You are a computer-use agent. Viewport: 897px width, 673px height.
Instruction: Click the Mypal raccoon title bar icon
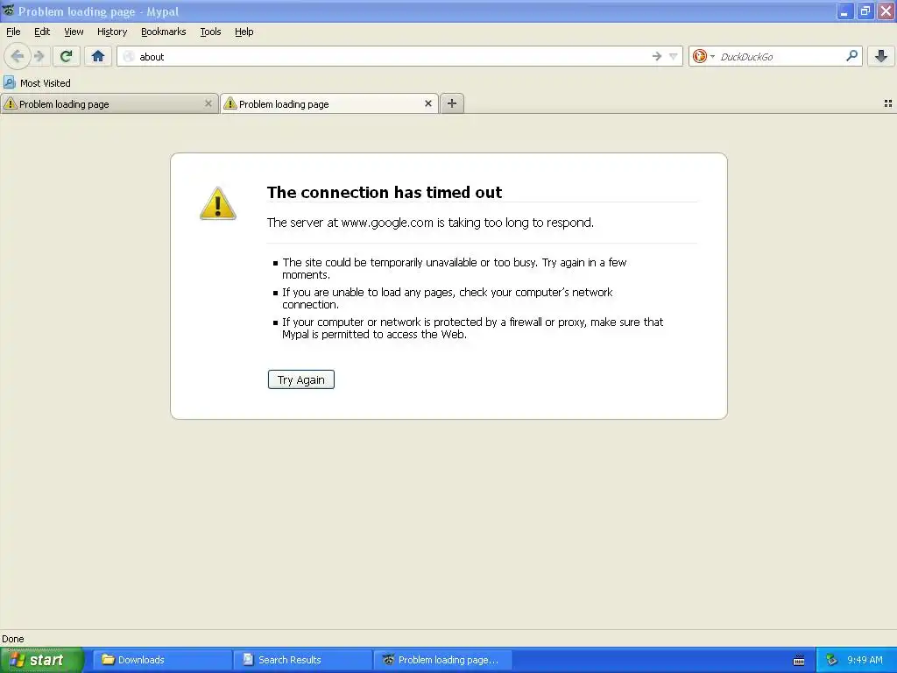point(8,11)
